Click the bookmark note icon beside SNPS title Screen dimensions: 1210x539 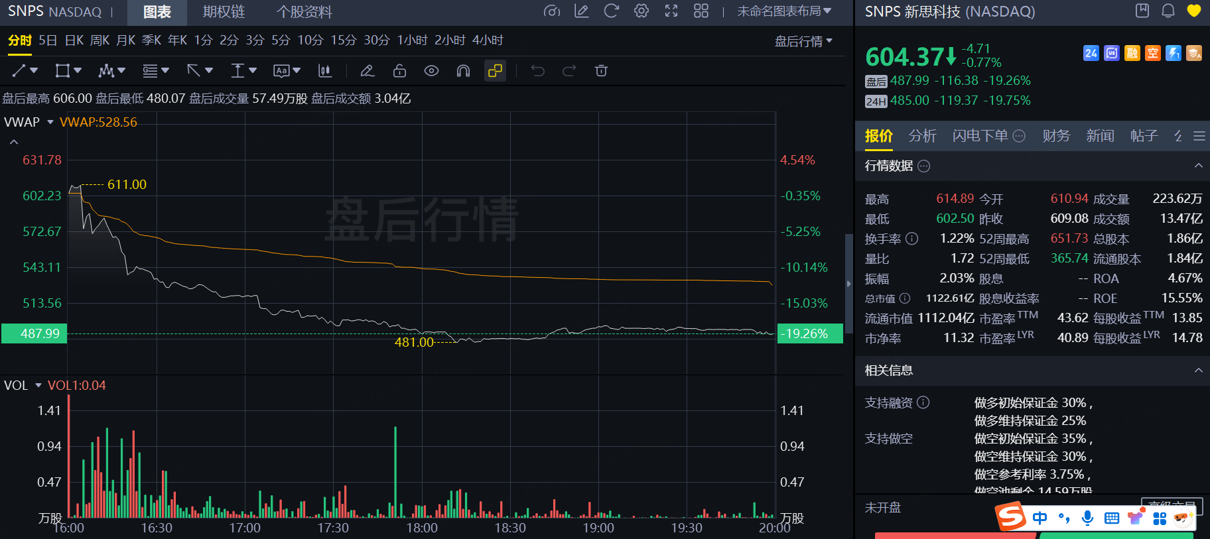(x=1142, y=11)
